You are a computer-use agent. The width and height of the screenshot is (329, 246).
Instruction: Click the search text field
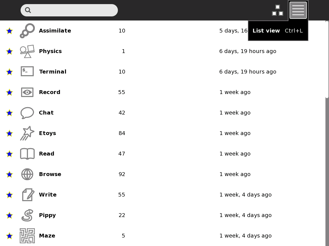(74, 10)
